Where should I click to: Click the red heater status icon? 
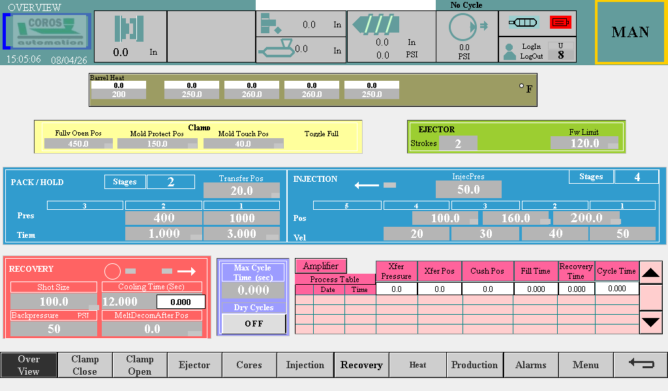pos(560,23)
